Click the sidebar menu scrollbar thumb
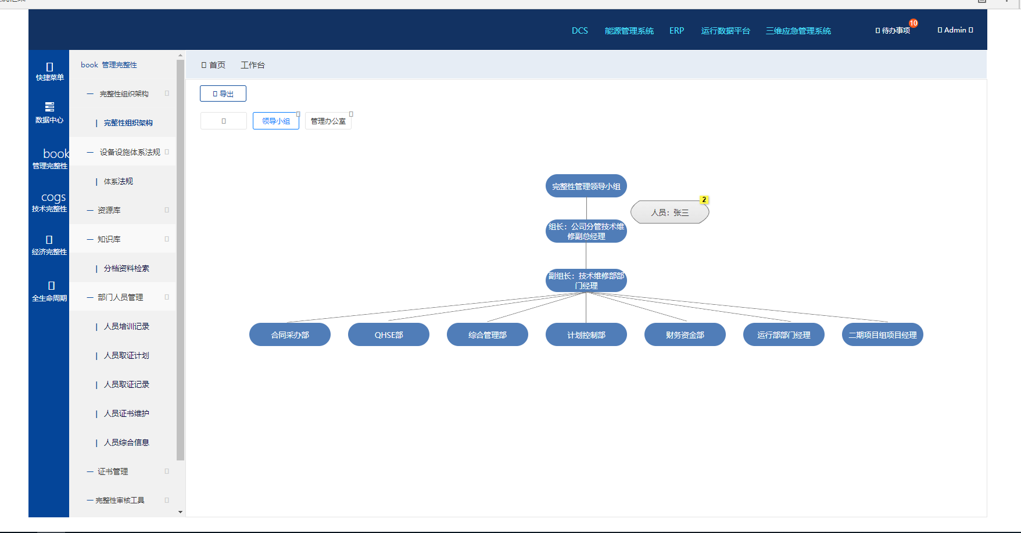Image resolution: width=1021 pixels, height=533 pixels. 180,260
